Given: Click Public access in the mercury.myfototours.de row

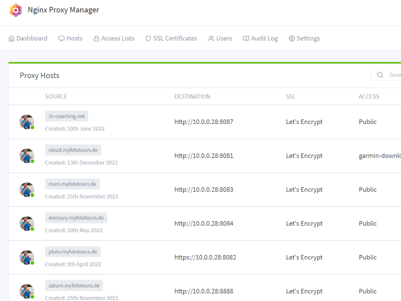Looking at the screenshot, I should 367,223.
